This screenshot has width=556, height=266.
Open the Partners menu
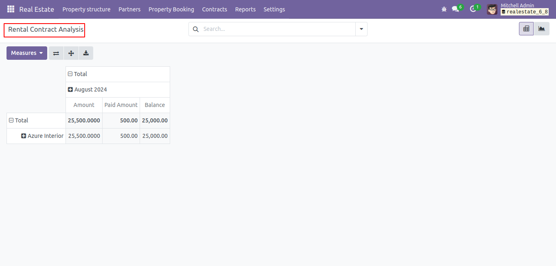click(x=129, y=9)
